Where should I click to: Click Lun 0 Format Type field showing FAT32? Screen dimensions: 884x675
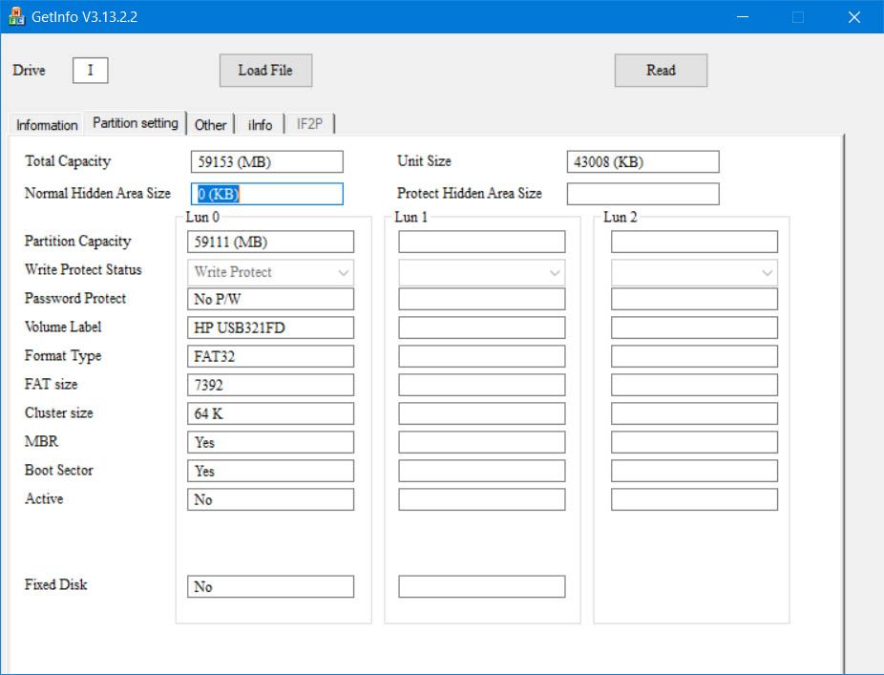point(270,356)
